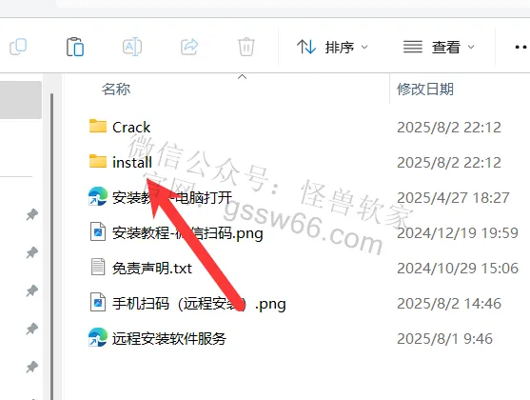Select the 安装教程-电脑打开 Edge shortcut icon
This screenshot has width=530, height=400.
click(x=98, y=196)
